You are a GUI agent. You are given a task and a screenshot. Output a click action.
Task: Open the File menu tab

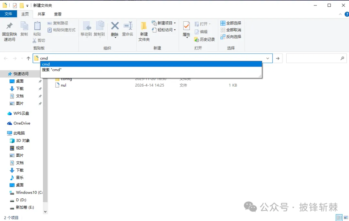click(x=8, y=14)
